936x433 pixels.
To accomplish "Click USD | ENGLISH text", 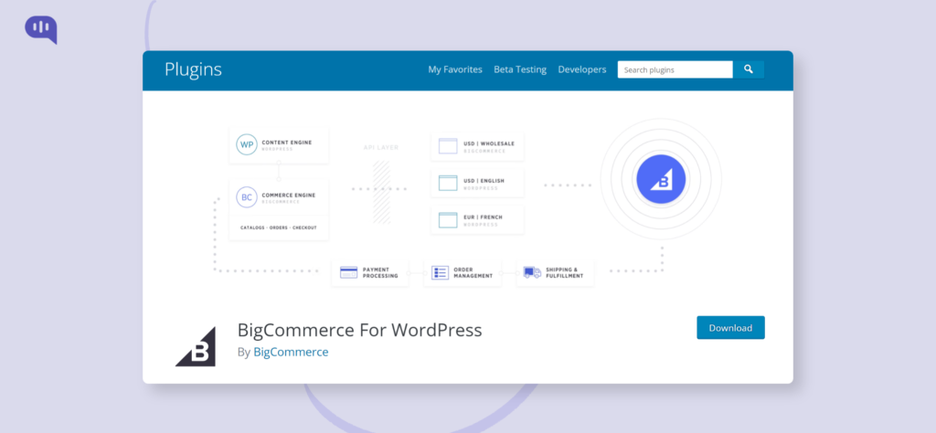I will [x=484, y=181].
